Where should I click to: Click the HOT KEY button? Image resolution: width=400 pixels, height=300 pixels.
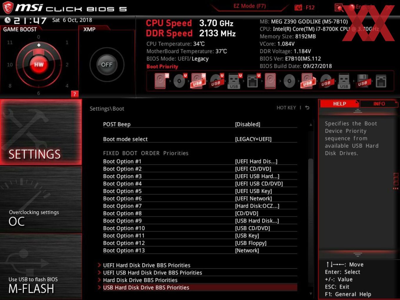coord(286,108)
